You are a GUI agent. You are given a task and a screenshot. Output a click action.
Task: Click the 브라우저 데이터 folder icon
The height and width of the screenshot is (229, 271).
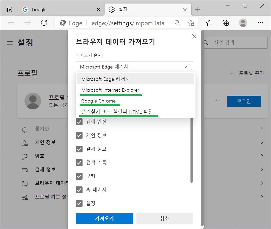(25, 184)
